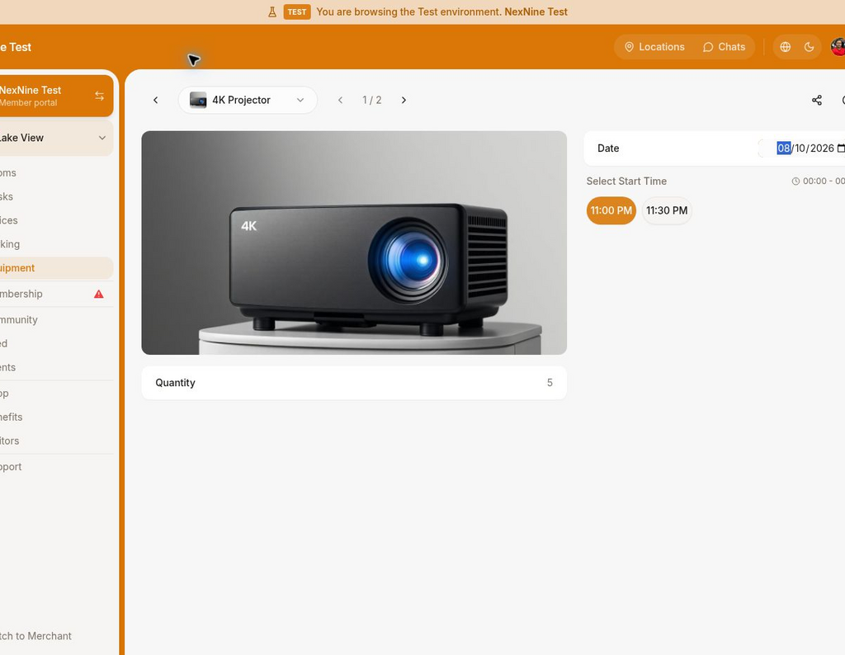Open the 4K Projector dropdown
Screen dimensions: 845x655
tap(248, 100)
